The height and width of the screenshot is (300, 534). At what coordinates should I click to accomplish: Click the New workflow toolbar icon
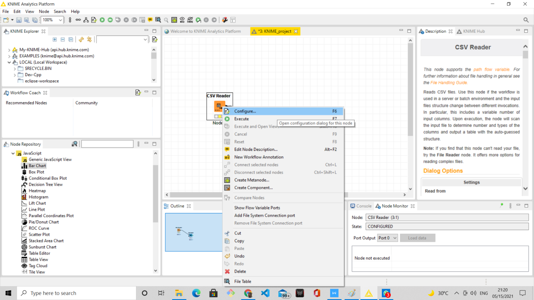pyautogui.click(x=6, y=20)
